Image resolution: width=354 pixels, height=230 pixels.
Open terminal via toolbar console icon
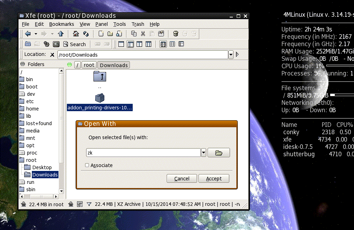point(56,44)
